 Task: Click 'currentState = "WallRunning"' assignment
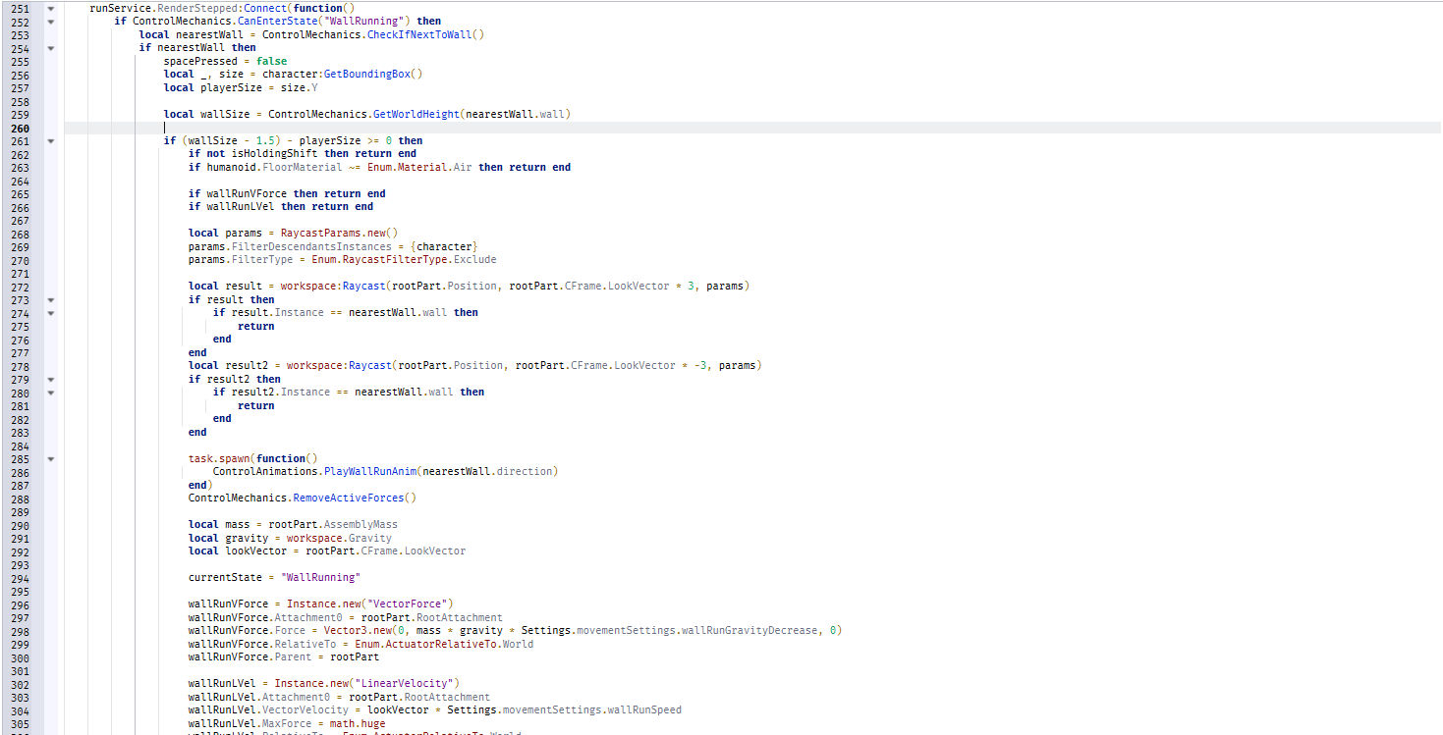[274, 578]
